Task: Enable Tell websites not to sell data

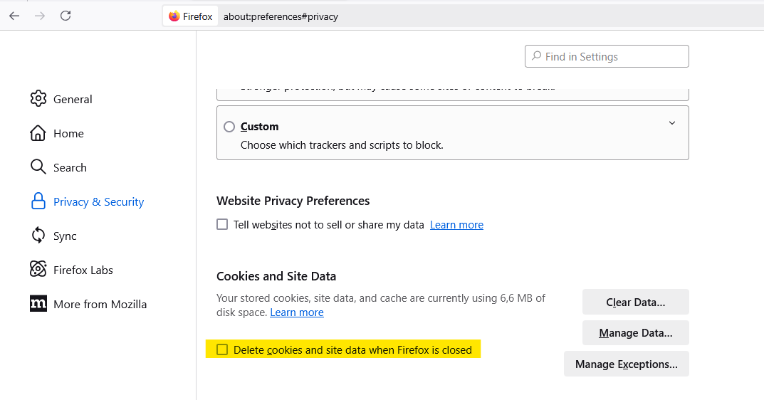Action: click(x=222, y=225)
